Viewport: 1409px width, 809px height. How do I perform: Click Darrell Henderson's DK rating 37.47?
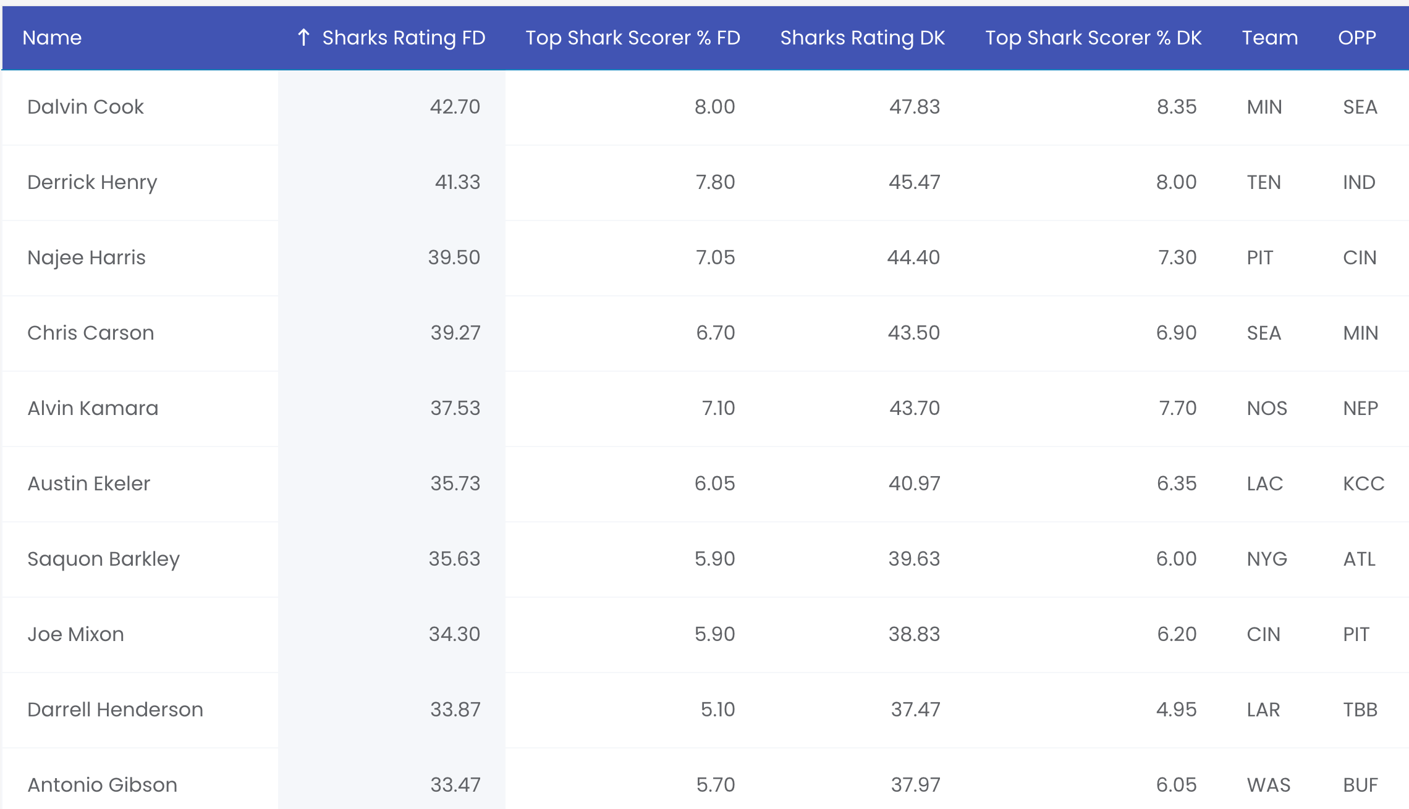(x=915, y=710)
